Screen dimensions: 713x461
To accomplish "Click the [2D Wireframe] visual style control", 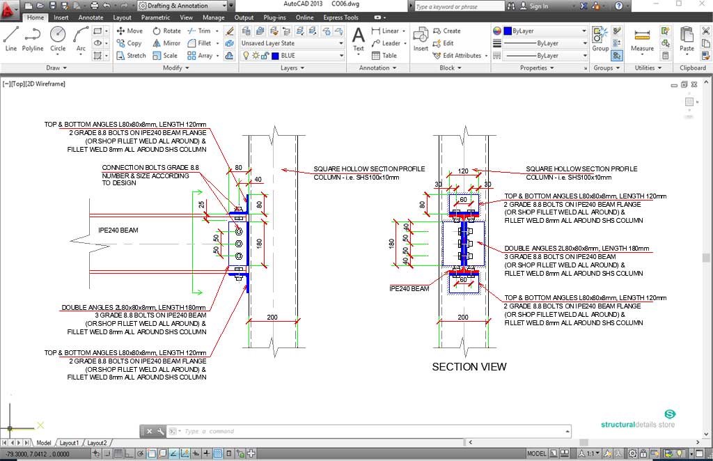I will coord(45,84).
